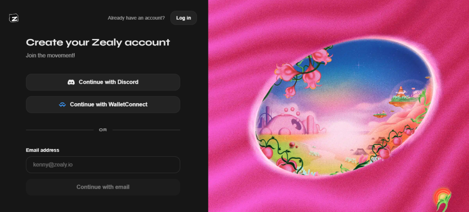Focus the email address input field
The image size is (469, 212).
coord(103,164)
